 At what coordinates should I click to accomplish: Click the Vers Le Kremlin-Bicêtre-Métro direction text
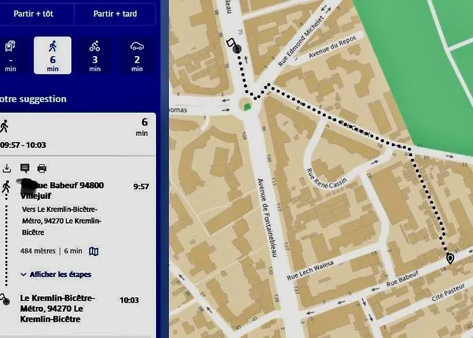click(61, 220)
